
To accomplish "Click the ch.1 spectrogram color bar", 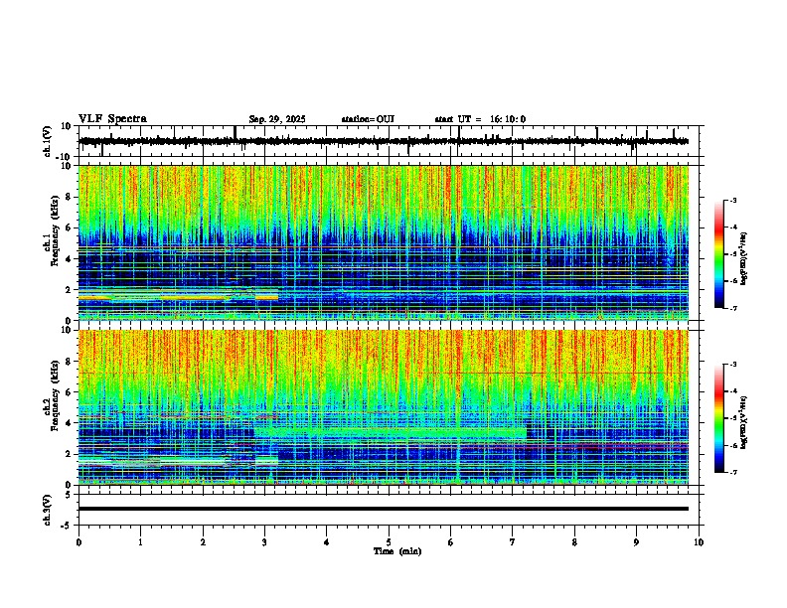I will coord(719,254).
